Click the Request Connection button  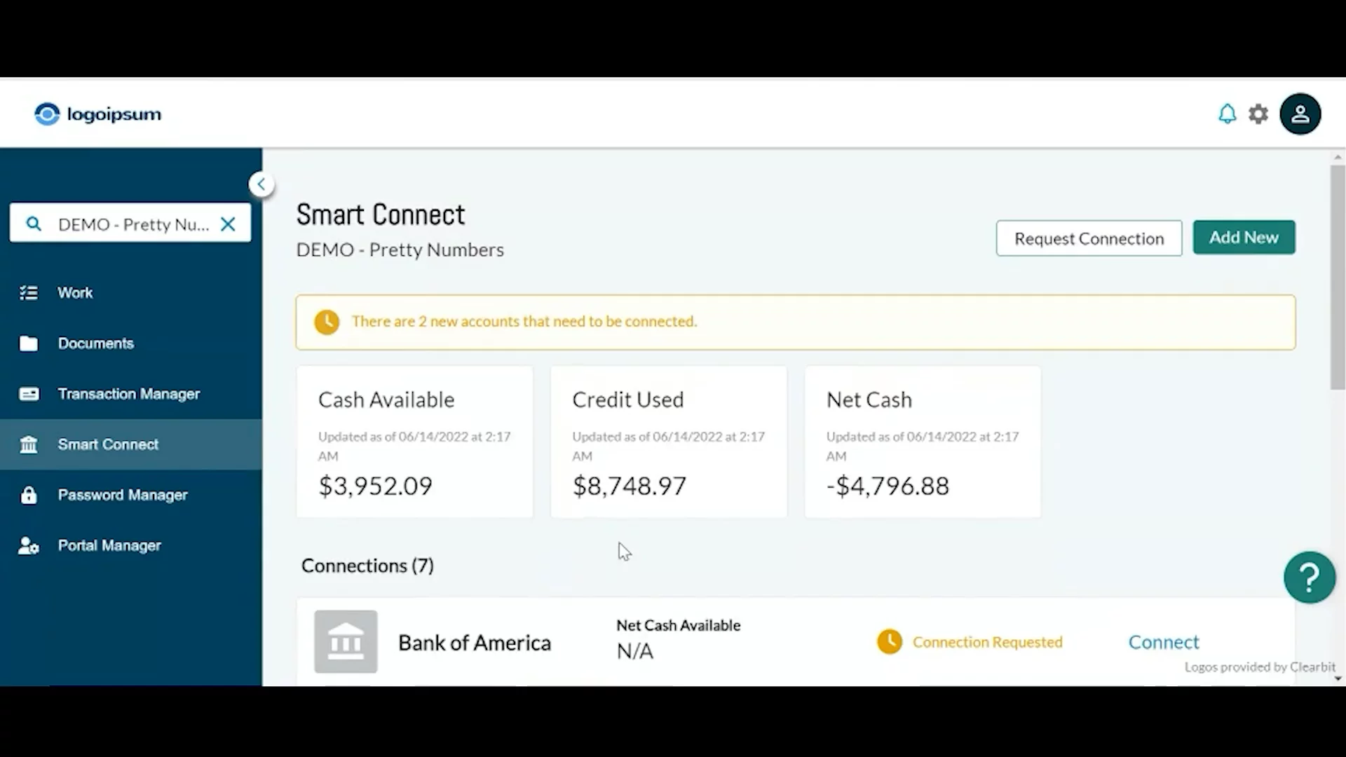tap(1089, 238)
